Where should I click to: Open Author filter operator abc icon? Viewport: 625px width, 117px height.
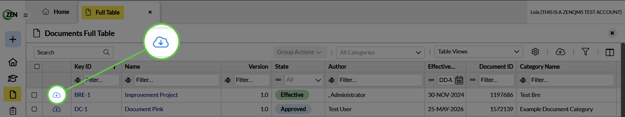coord(332,80)
